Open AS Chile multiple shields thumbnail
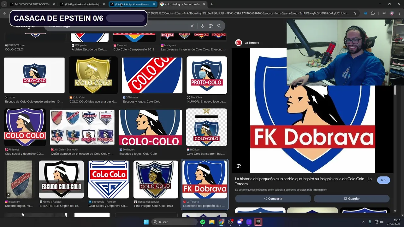The image size is (404, 227). tap(82, 127)
